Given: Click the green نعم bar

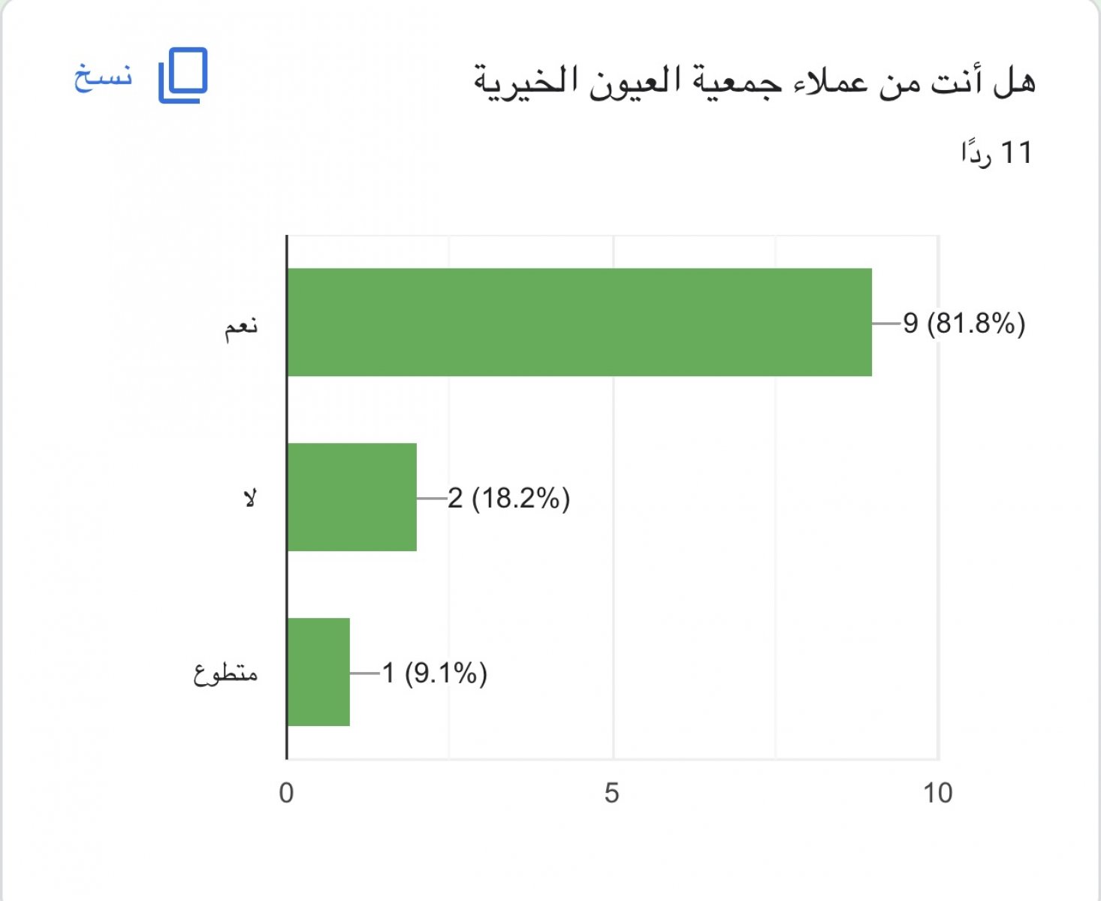Looking at the screenshot, I should pyautogui.click(x=579, y=322).
